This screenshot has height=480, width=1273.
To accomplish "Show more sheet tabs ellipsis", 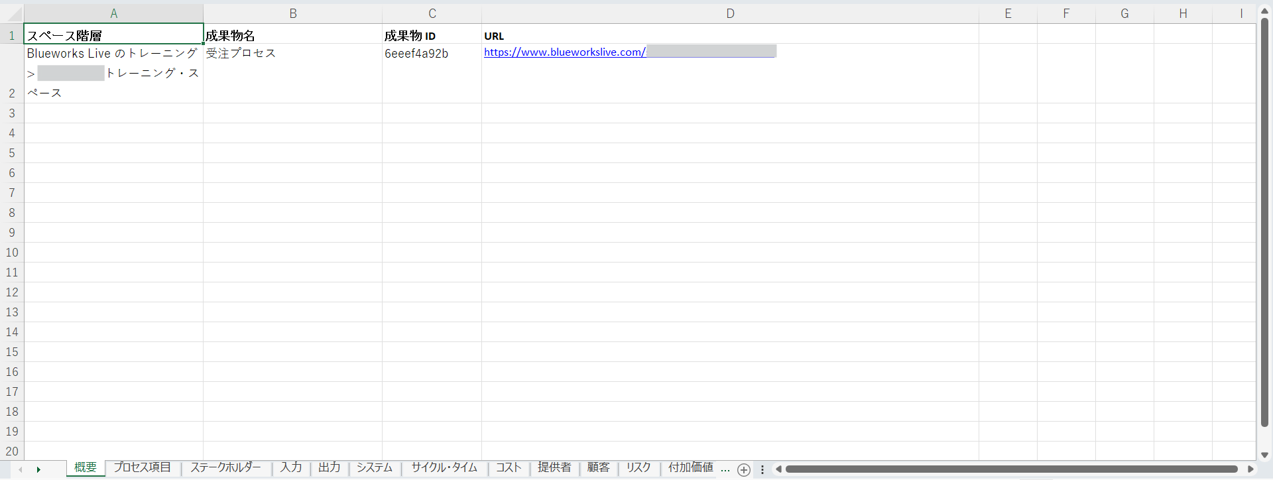I will [725, 469].
